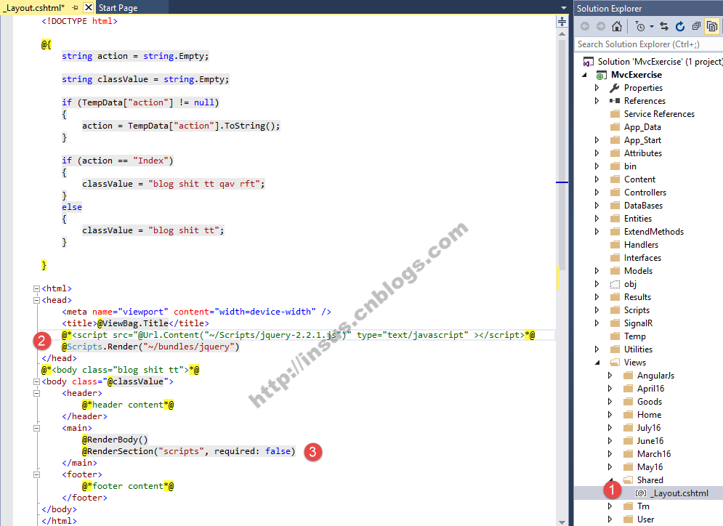This screenshot has width=723, height=526.
Task: Expand the User folder
Action: pyautogui.click(x=610, y=519)
